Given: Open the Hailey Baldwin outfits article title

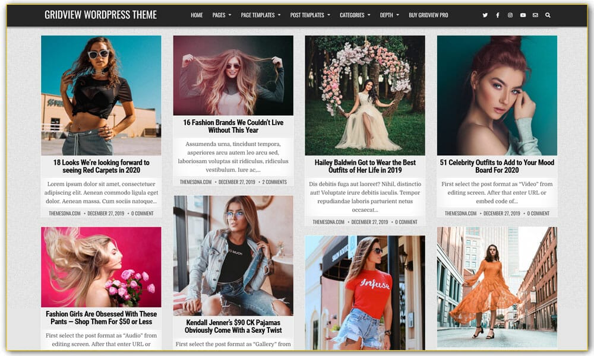Looking at the screenshot, I should pyautogui.click(x=365, y=166).
